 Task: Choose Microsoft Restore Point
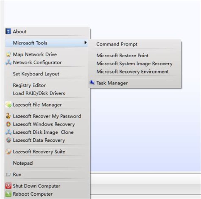click(x=135, y=56)
